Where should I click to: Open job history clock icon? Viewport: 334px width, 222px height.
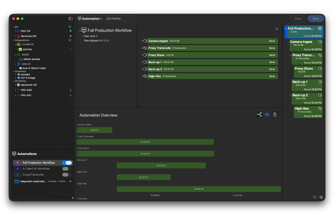tap(314, 197)
